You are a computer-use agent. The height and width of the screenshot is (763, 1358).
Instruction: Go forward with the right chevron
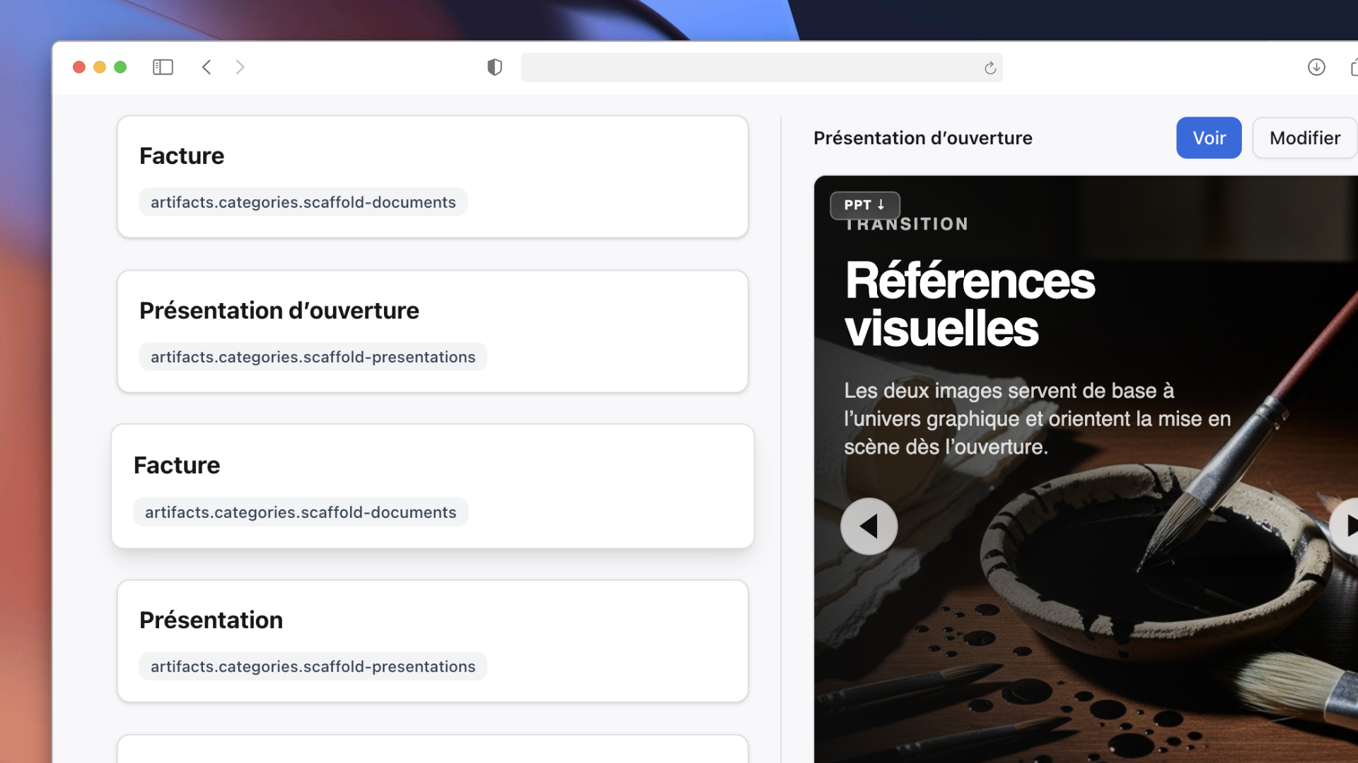(x=240, y=67)
